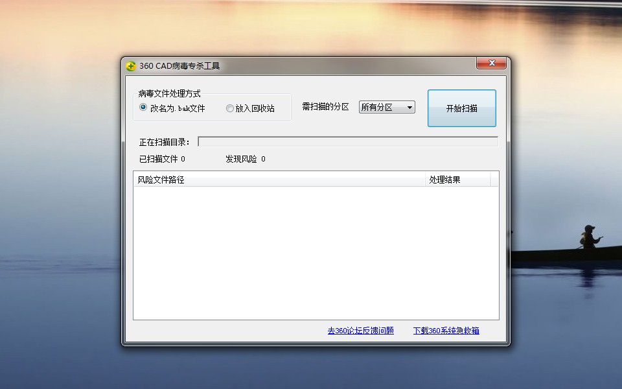Follow the 下载360系统急救箱 link

click(446, 331)
